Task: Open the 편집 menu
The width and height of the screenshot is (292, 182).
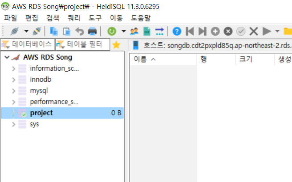Action: (32, 18)
